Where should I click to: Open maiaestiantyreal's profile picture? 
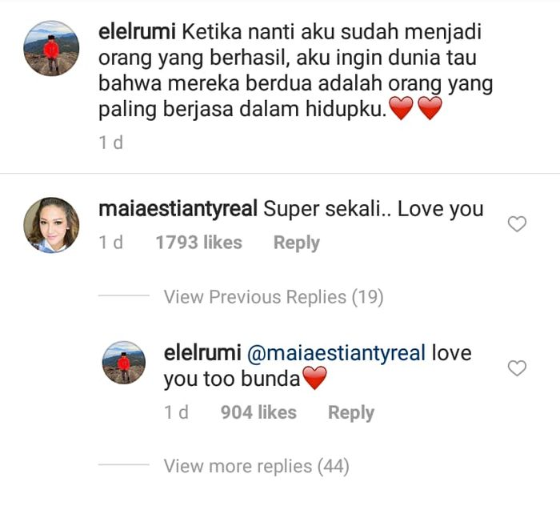pyautogui.click(x=51, y=225)
